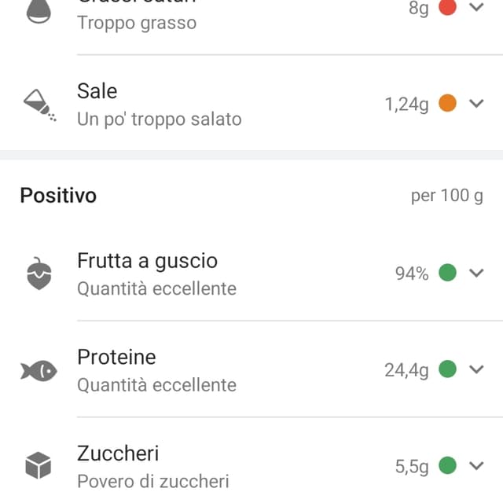Expand the Zuccheri details chevron
The image size is (503, 503).
coord(476,465)
